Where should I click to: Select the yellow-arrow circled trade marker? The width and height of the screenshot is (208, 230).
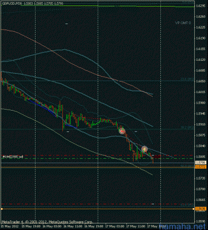pos(145,150)
